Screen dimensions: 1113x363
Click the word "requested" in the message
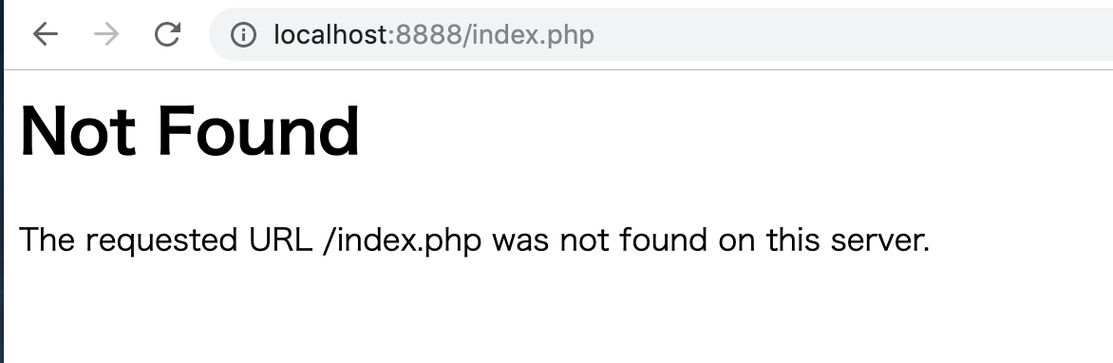[x=161, y=241]
